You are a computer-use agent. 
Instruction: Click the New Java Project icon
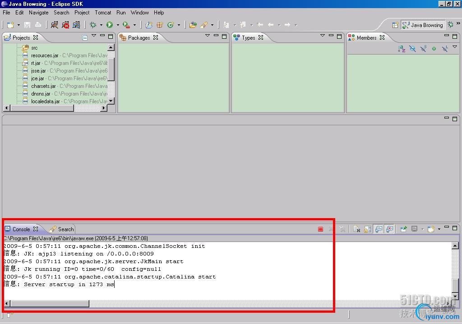[x=149, y=25]
